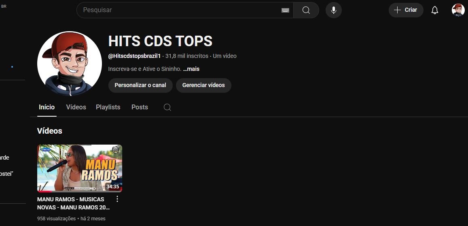Expand the channel description with …mais
468x226 pixels.
[x=191, y=69]
